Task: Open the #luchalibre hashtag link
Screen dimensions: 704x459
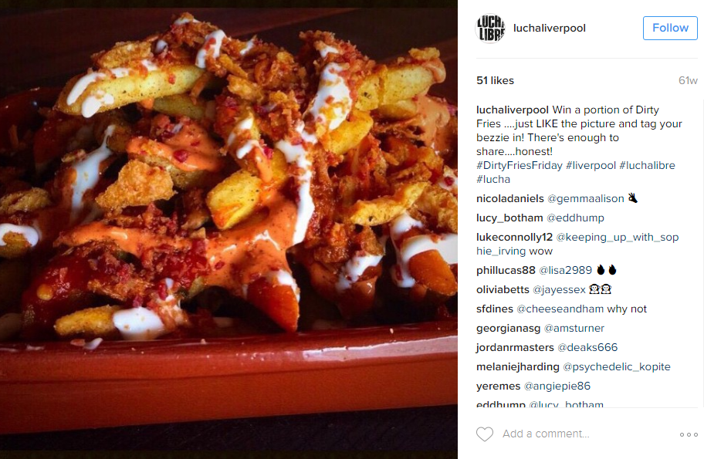Action: pyautogui.click(x=647, y=165)
